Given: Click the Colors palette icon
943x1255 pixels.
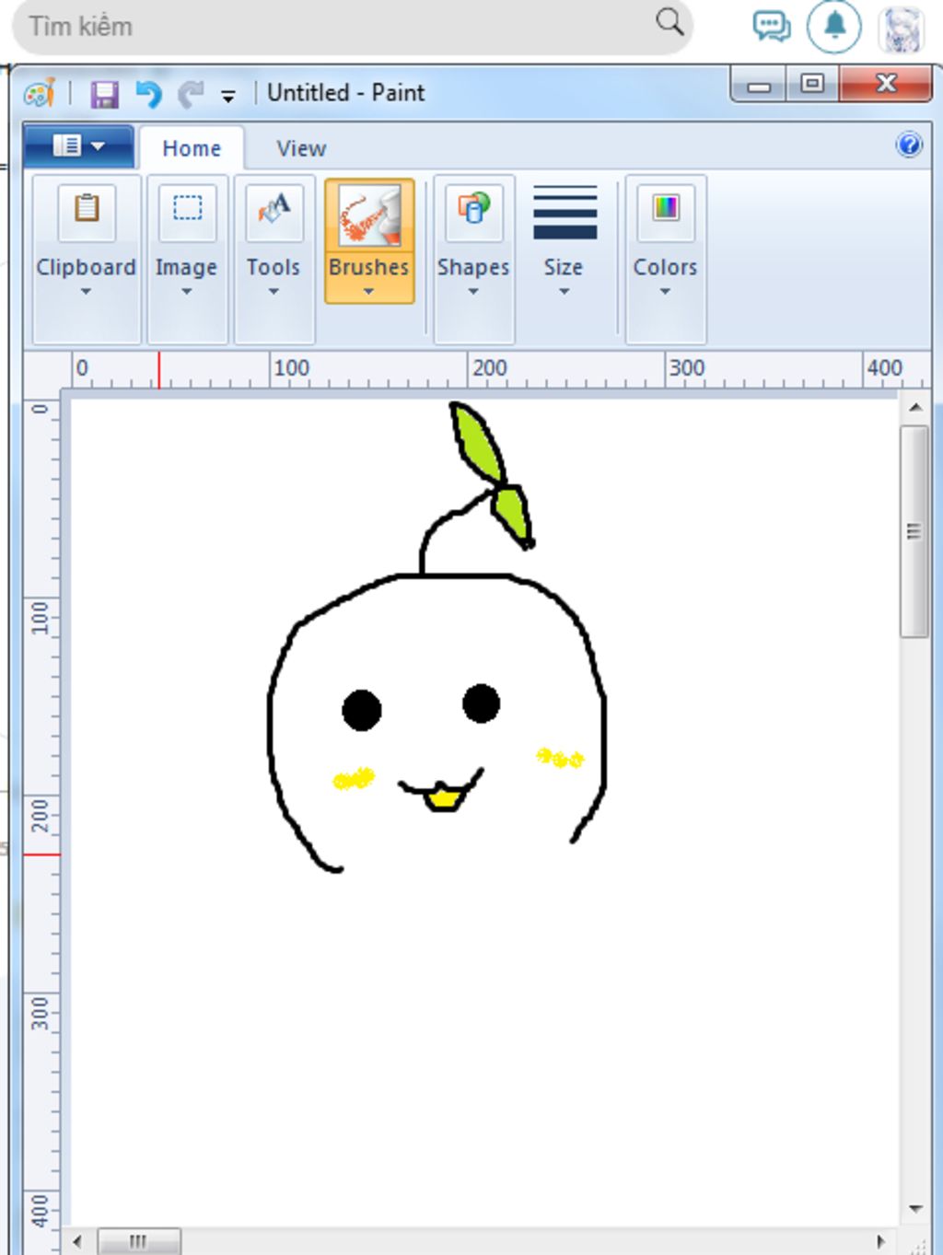Looking at the screenshot, I should [664, 210].
